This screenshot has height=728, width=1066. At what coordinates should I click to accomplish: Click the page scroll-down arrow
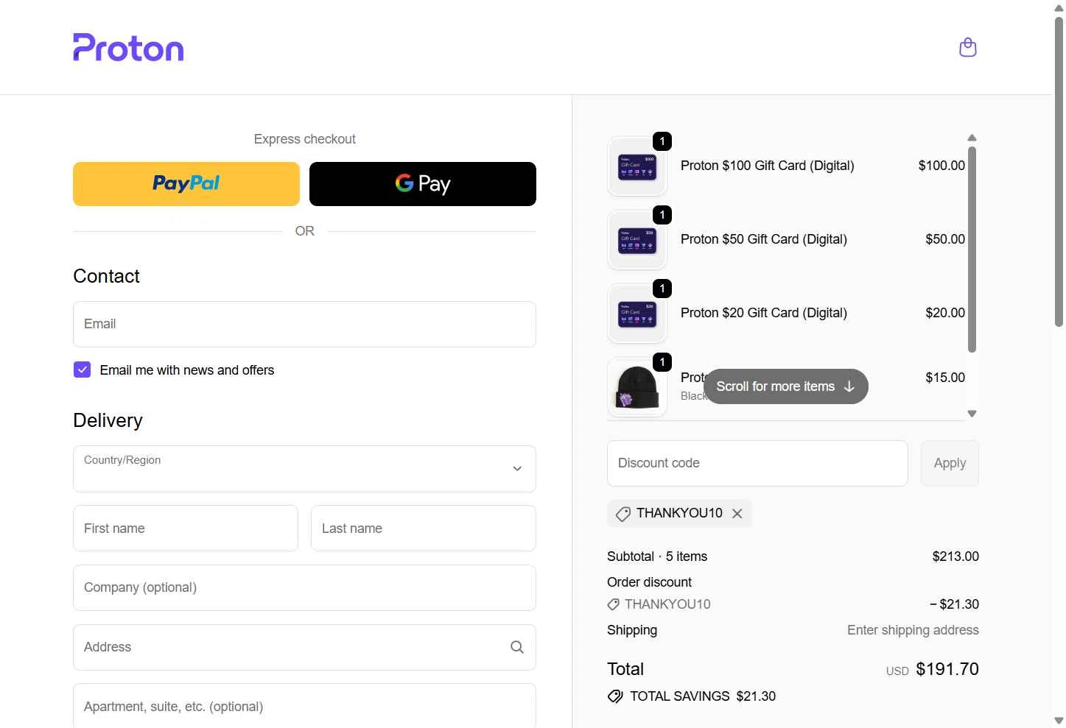[x=1059, y=721]
